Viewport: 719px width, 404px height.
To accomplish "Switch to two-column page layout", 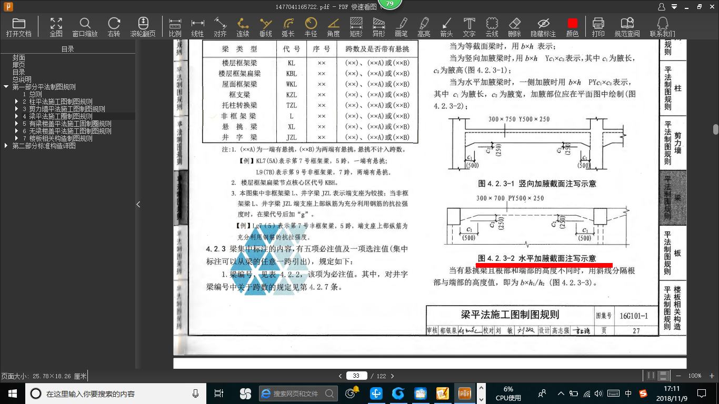I will click(651, 376).
